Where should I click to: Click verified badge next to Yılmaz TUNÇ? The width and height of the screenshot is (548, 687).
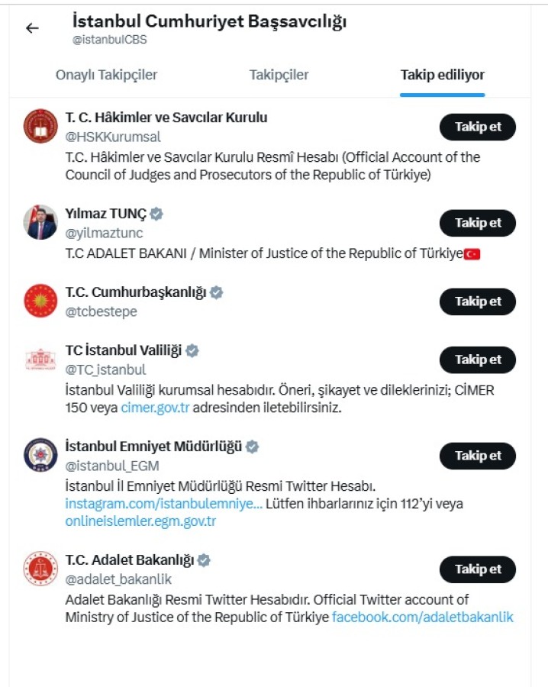click(x=156, y=214)
